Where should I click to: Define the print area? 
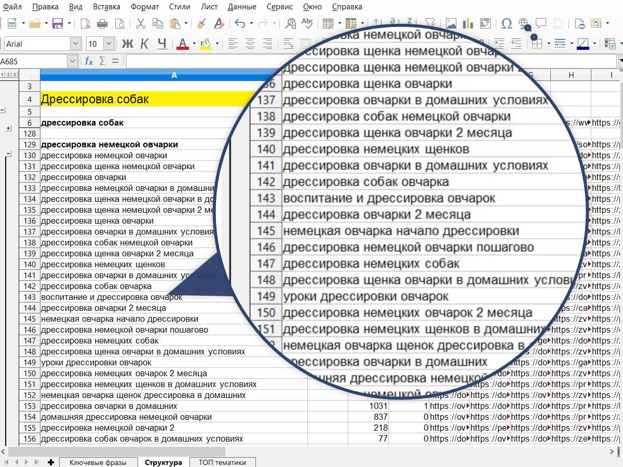(x=580, y=23)
